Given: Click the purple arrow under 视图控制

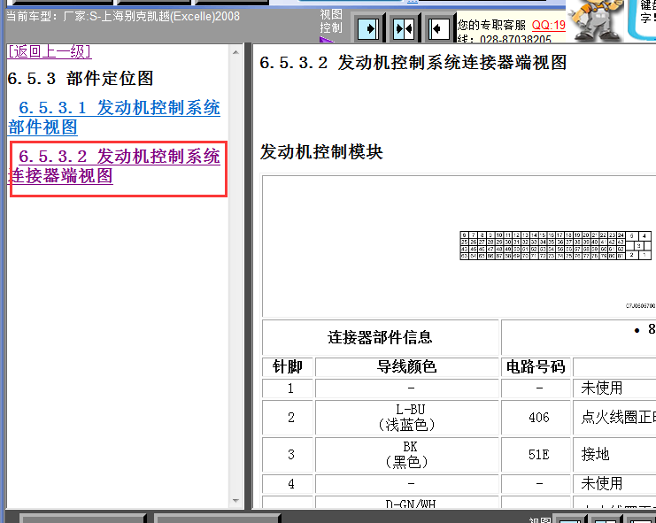Looking at the screenshot, I should click(325, 39).
